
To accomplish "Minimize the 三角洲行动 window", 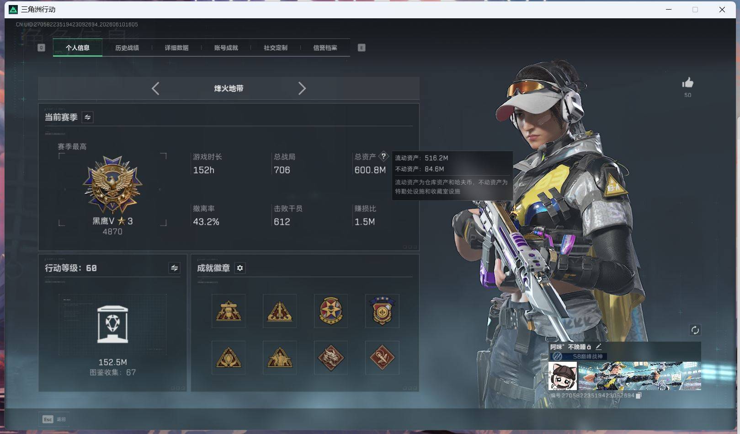I will tap(669, 10).
